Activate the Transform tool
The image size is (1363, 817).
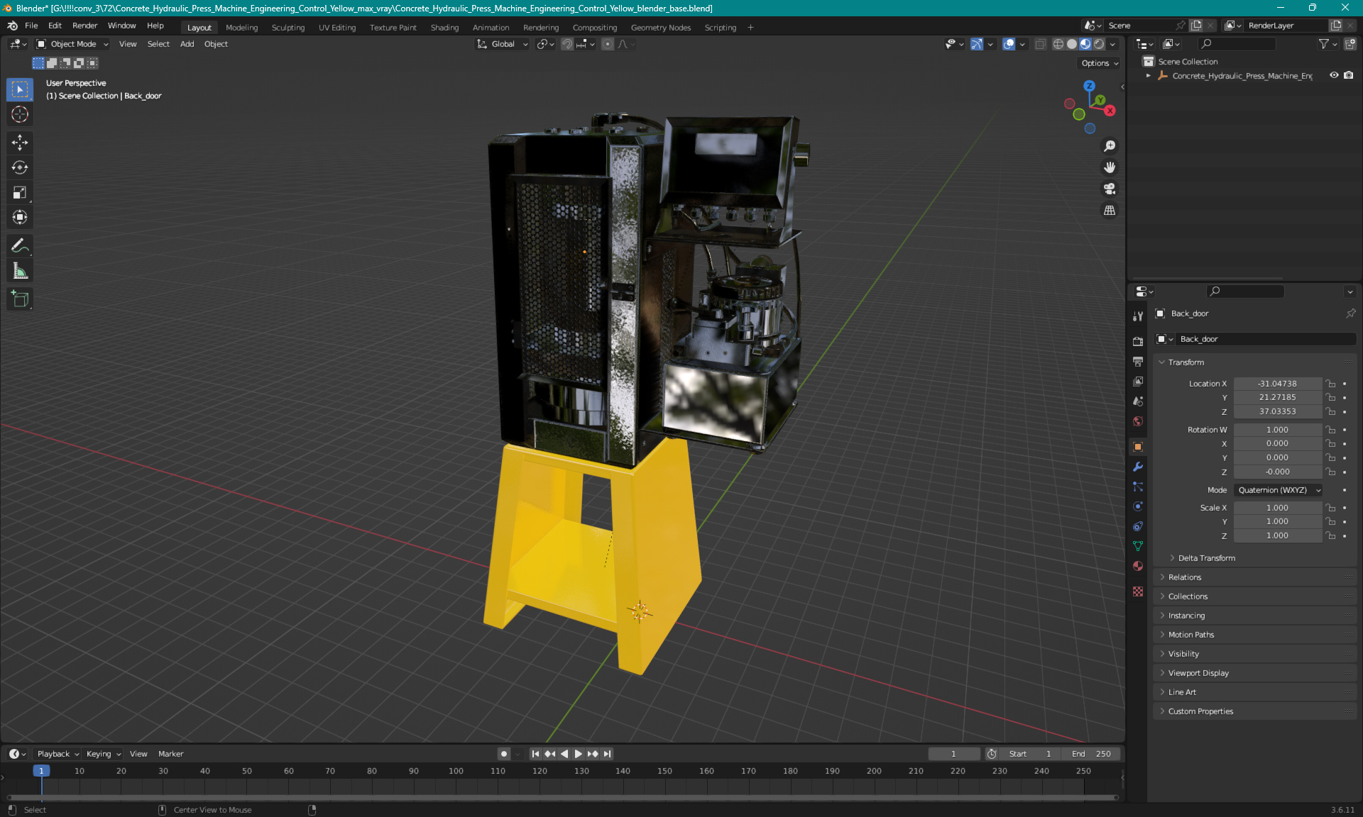(x=20, y=217)
